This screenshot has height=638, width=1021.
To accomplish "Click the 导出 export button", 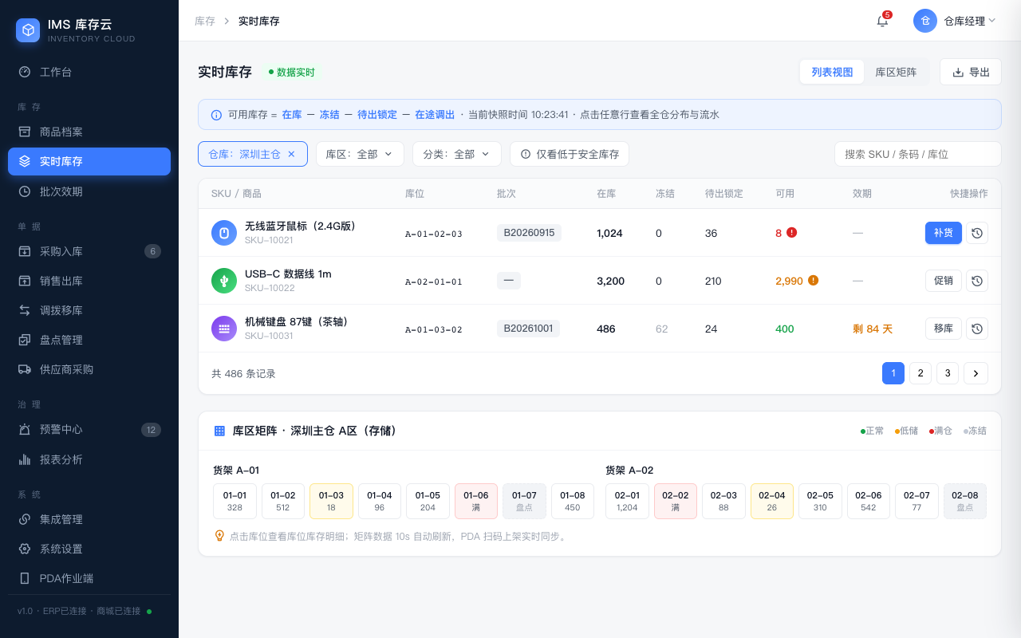I will point(971,72).
